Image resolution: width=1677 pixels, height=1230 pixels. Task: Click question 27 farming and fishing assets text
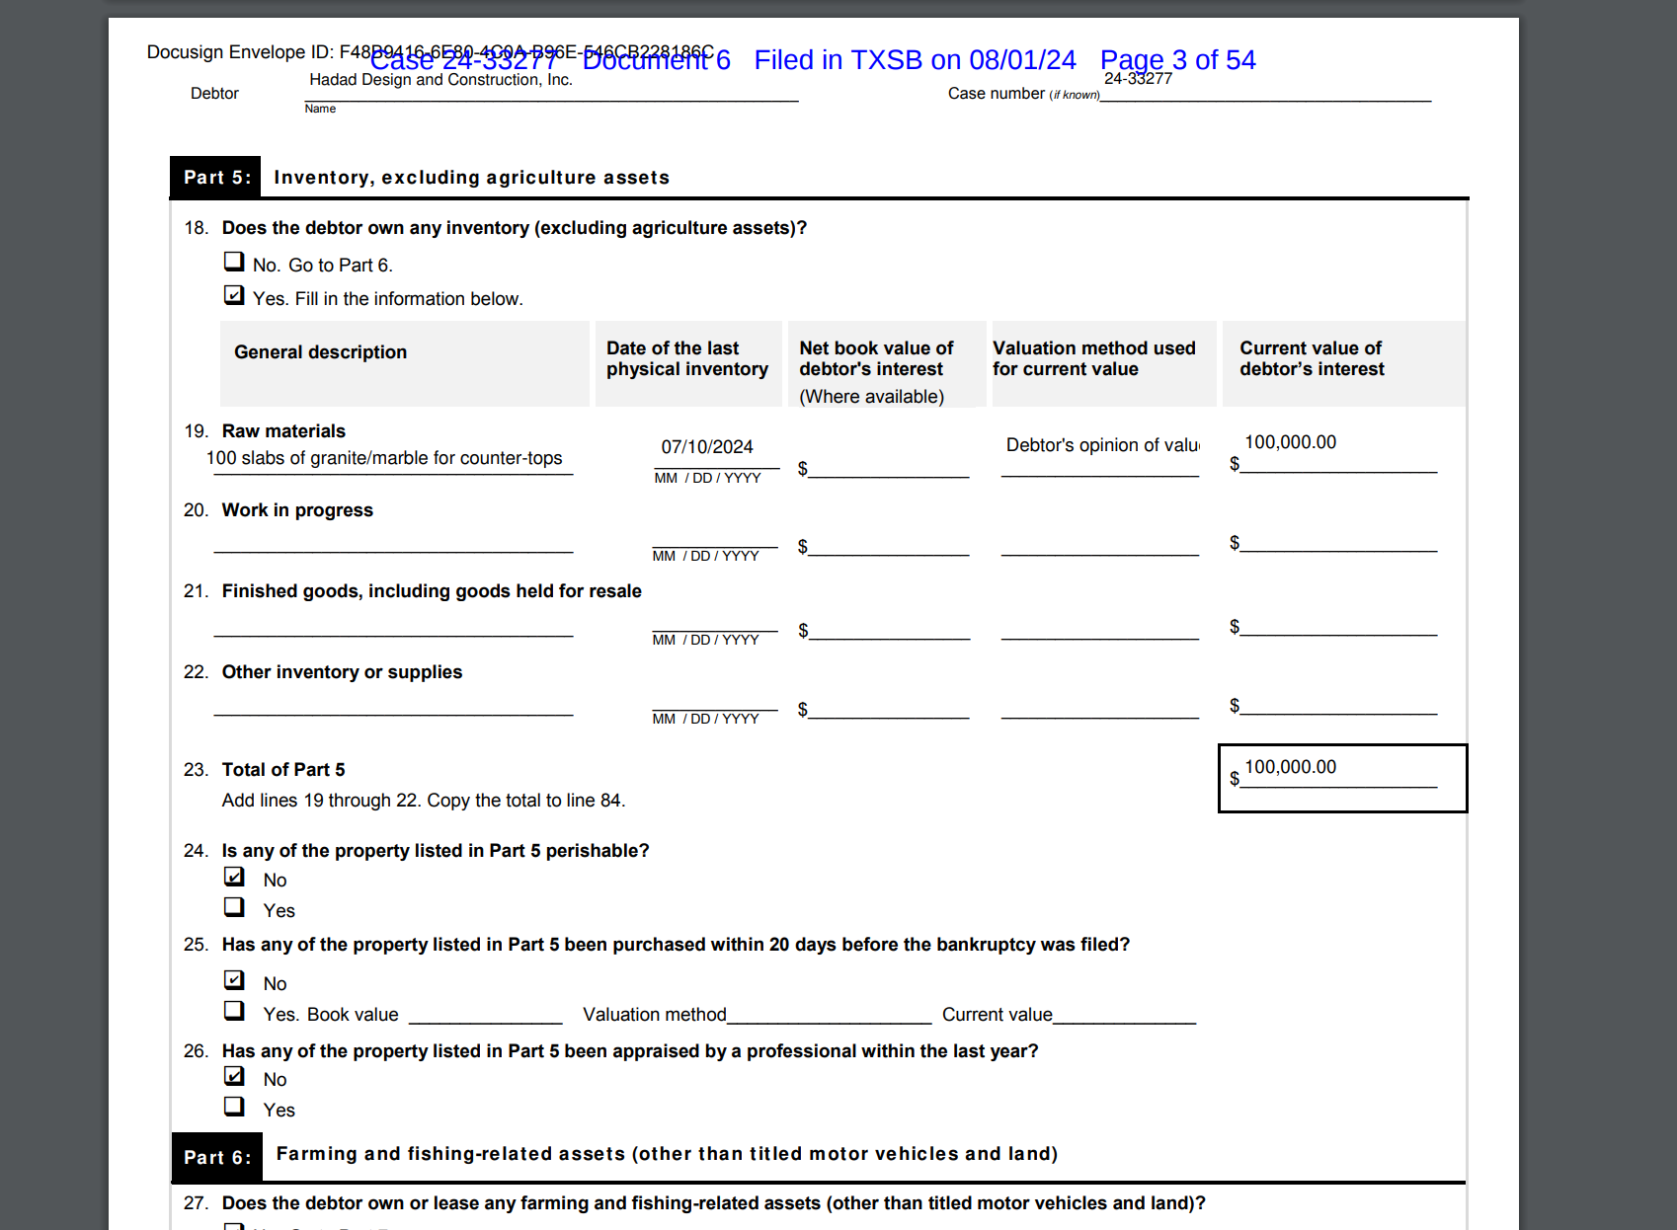(x=713, y=1203)
